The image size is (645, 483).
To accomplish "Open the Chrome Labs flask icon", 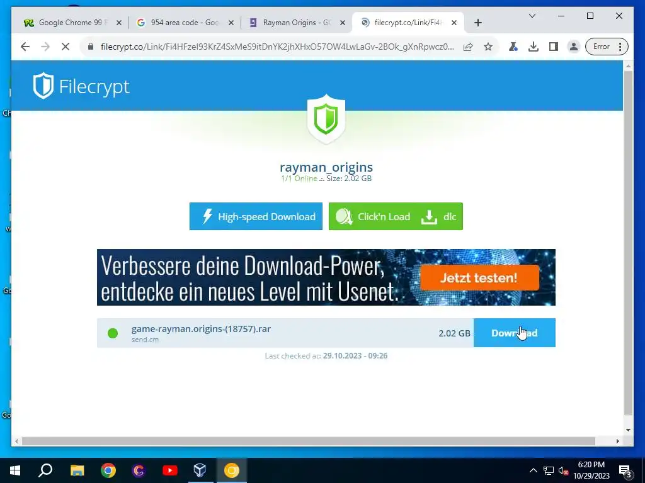I will [513, 47].
